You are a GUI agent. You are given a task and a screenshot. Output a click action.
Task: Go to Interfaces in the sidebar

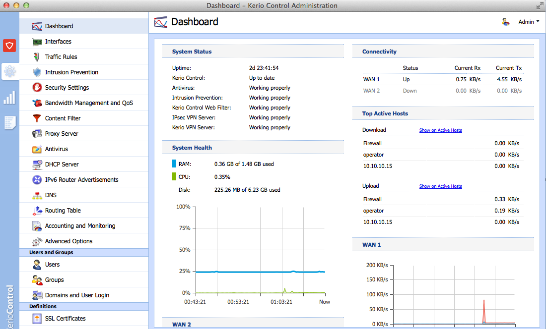[84, 41]
